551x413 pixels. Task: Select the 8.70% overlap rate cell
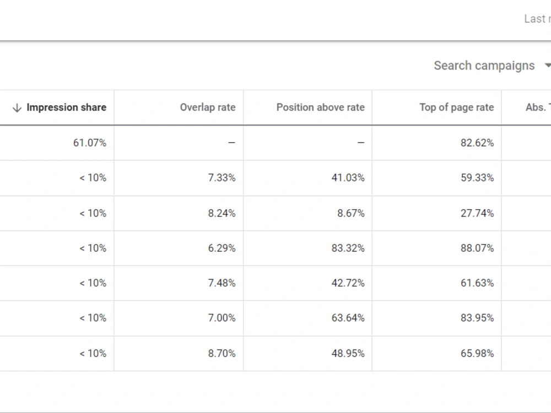pyautogui.click(x=222, y=354)
